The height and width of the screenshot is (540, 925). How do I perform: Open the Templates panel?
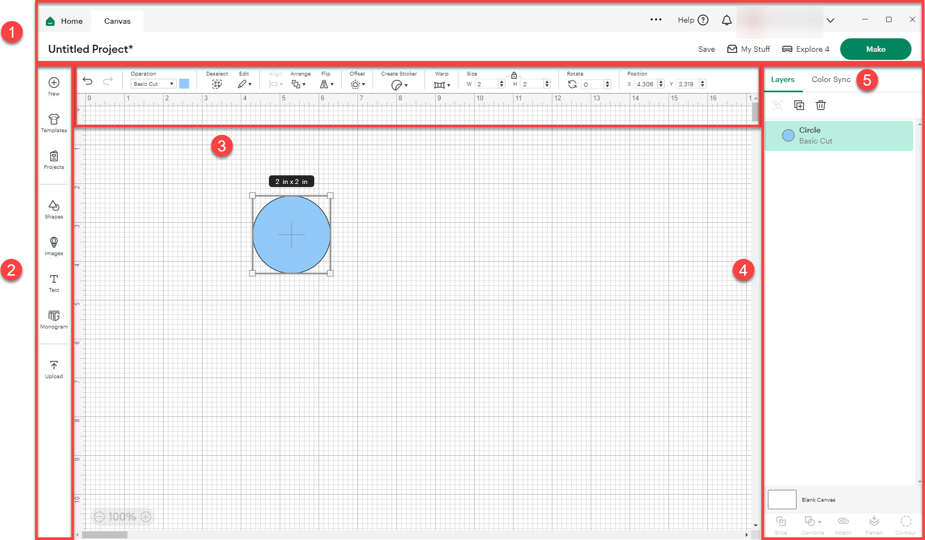(x=53, y=123)
